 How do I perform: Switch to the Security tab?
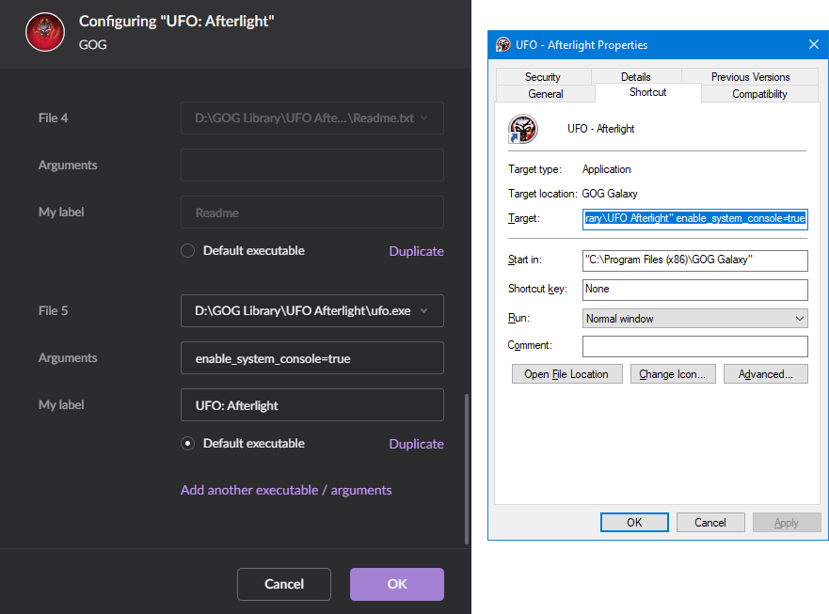[x=542, y=76]
